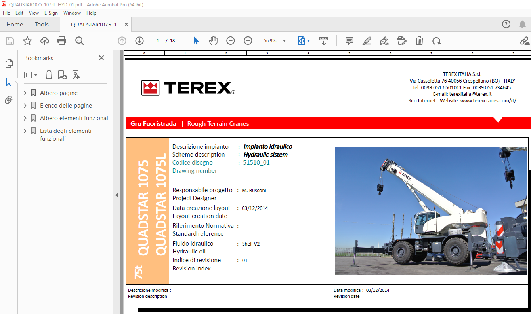Viewport: 531px width, 314px height.
Task: Click the Save file icon
Action: [10, 41]
